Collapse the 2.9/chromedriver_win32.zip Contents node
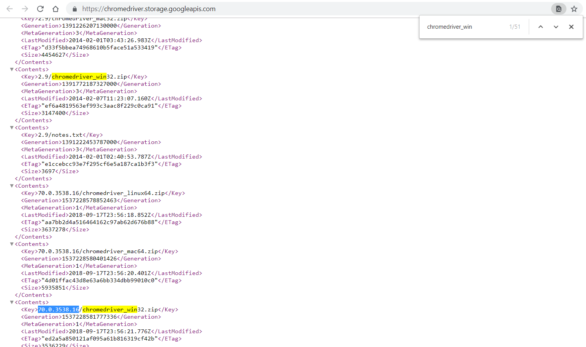This screenshot has width=586, height=347. pyautogui.click(x=12, y=69)
